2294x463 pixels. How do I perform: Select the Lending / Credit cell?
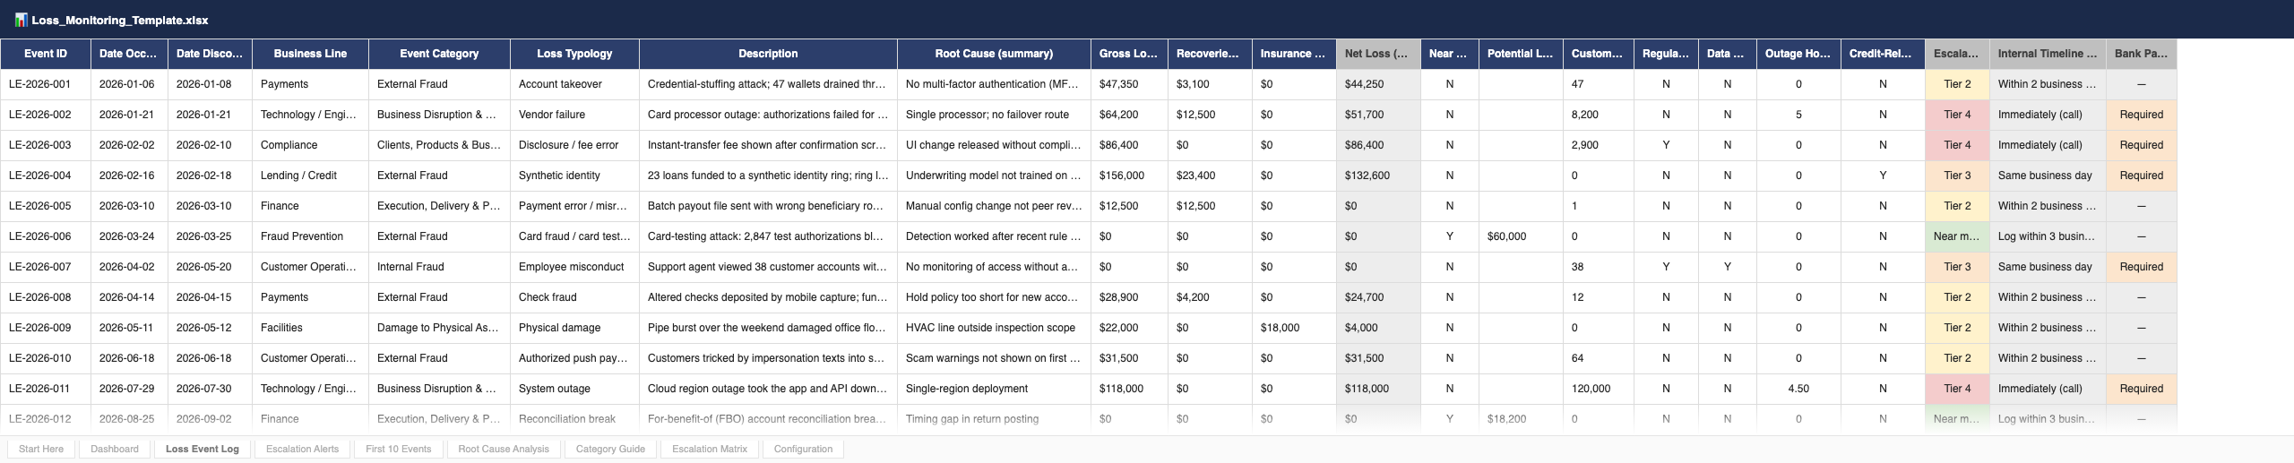pos(310,176)
